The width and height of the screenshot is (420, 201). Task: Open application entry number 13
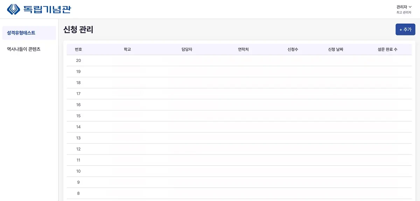click(78, 138)
